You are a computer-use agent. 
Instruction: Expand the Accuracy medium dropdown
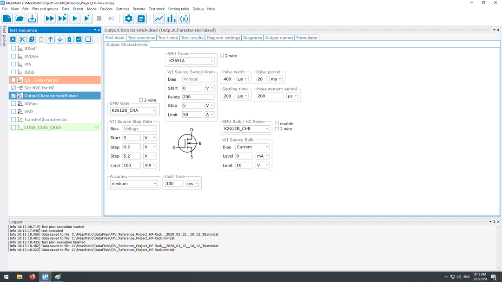(133, 184)
